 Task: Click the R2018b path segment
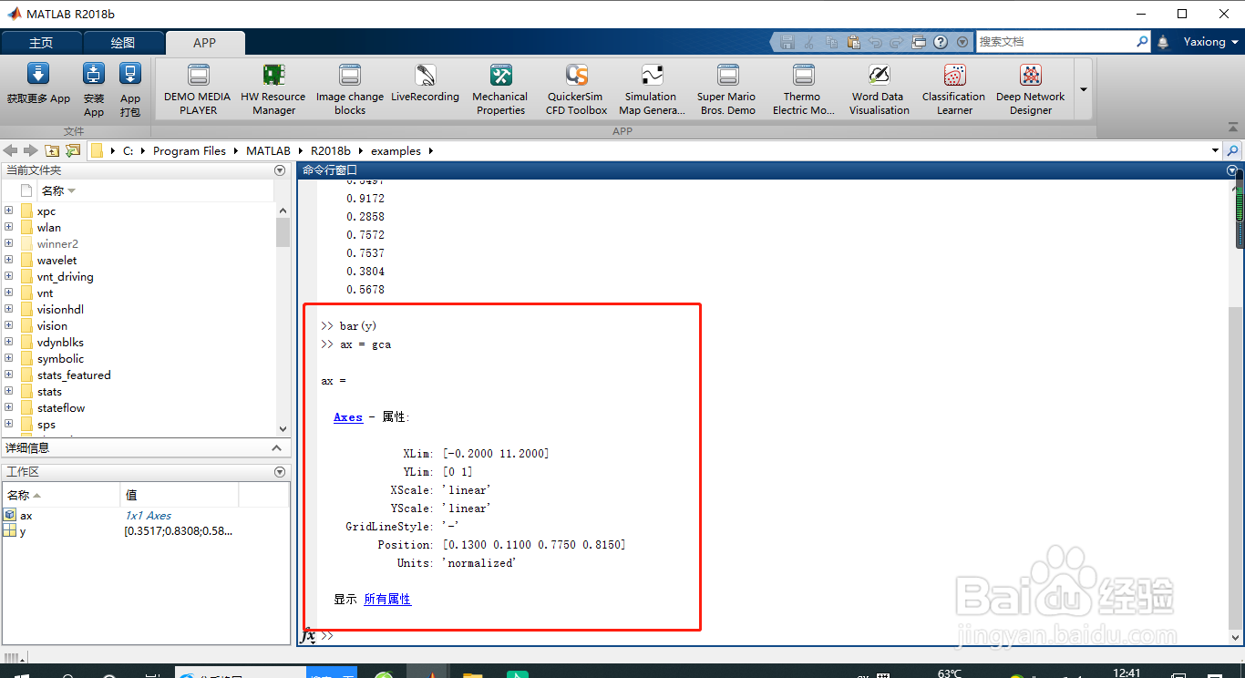coord(332,151)
